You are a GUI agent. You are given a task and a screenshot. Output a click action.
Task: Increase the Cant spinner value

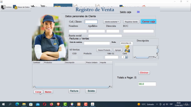coord(127,56)
